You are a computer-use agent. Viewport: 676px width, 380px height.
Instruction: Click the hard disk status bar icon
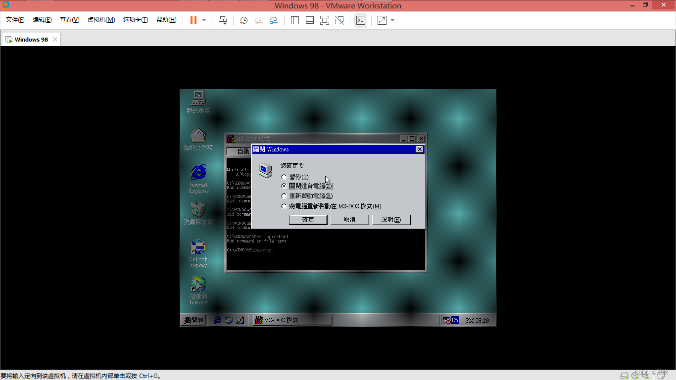click(624, 376)
